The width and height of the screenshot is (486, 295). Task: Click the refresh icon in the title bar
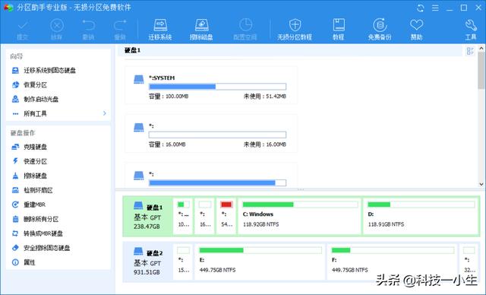420,8
